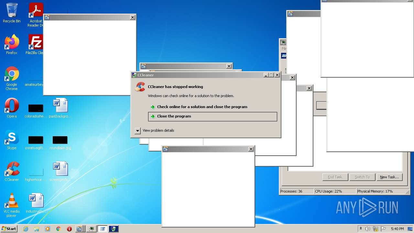Click Physical Memory: 17% status text
This screenshot has width=414, height=233.
click(x=375, y=191)
